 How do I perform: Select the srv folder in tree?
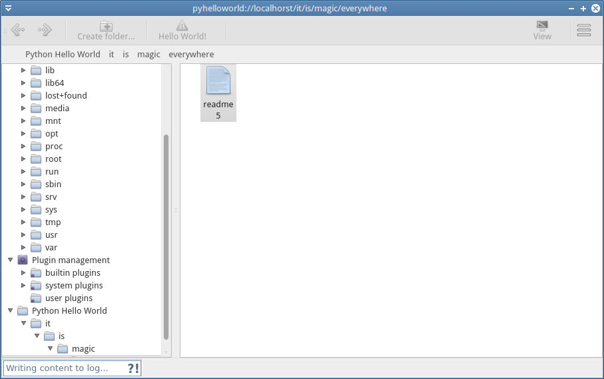pyautogui.click(x=51, y=197)
